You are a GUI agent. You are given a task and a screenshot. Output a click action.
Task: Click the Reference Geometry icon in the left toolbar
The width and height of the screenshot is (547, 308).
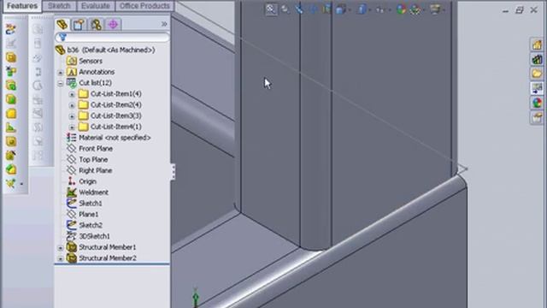(11, 183)
